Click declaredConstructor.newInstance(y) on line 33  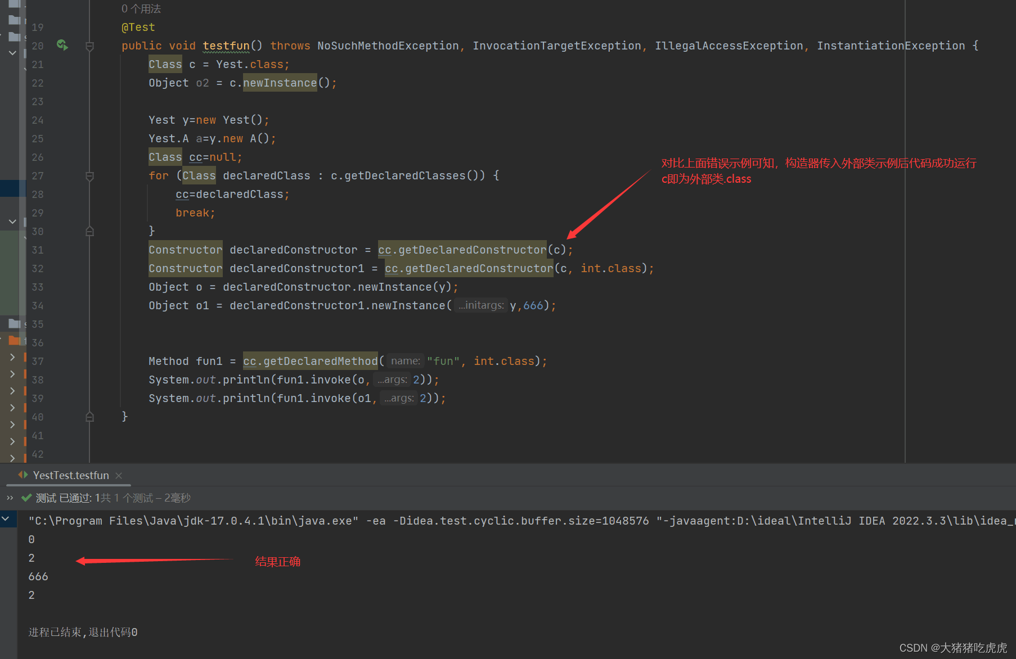[x=337, y=287]
